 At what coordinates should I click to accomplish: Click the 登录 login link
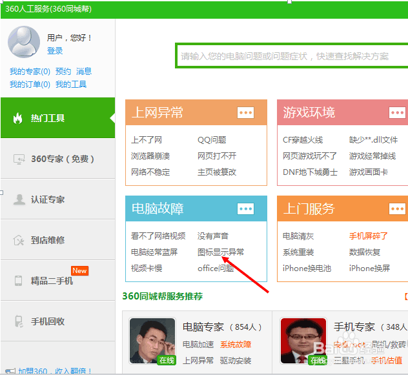pos(55,50)
